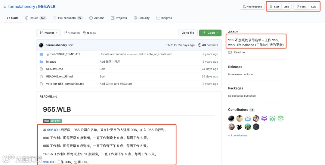Image resolution: width=325 pixels, height=165 pixels.
Task: Show the '+ 3 contributors' link
Action: [238, 135]
